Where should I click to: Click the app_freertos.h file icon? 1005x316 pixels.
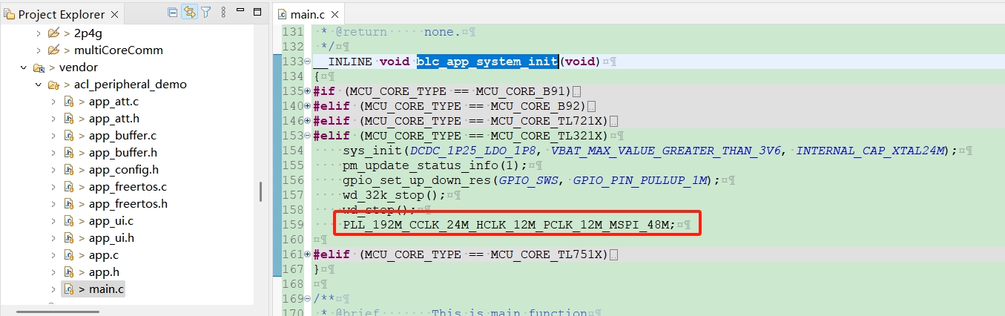pyautogui.click(x=68, y=204)
